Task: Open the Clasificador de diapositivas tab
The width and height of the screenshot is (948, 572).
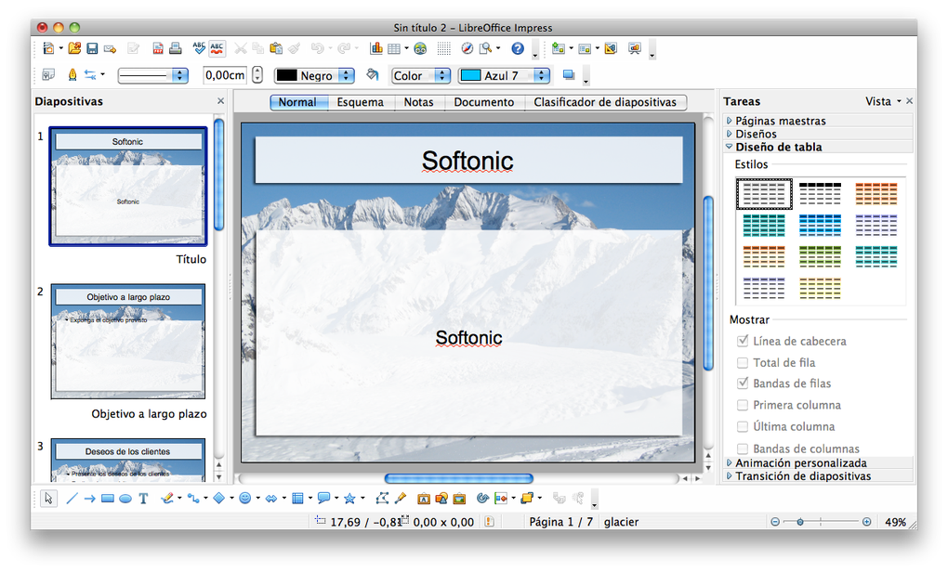Action: coord(605,102)
